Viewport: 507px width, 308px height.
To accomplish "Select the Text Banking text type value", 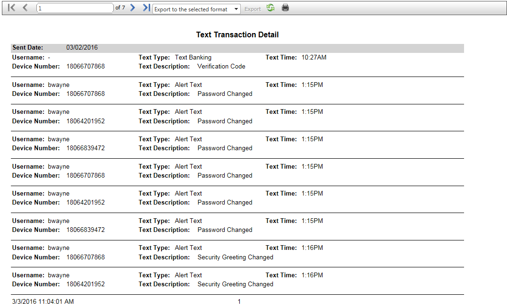I will [x=193, y=58].
